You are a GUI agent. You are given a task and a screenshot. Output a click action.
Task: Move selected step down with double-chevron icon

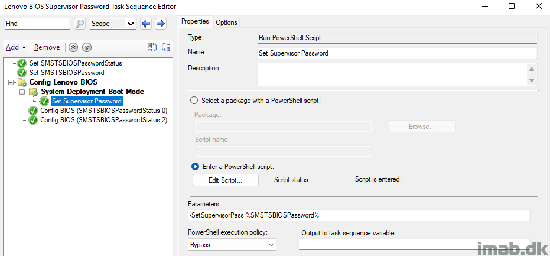click(x=87, y=47)
